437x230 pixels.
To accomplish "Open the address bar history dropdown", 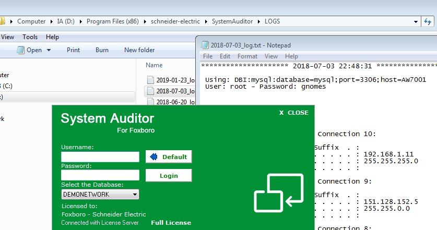I will point(416,21).
